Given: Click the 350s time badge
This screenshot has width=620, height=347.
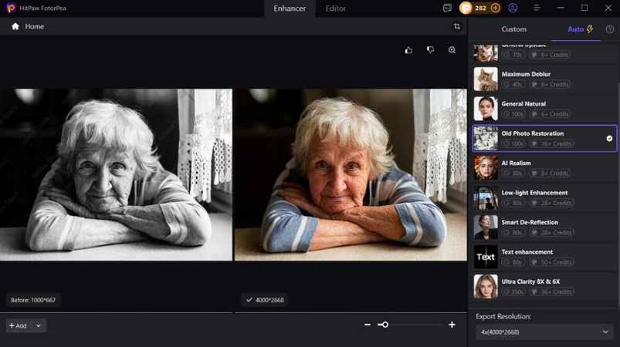Looking at the screenshot, I should [513, 291].
